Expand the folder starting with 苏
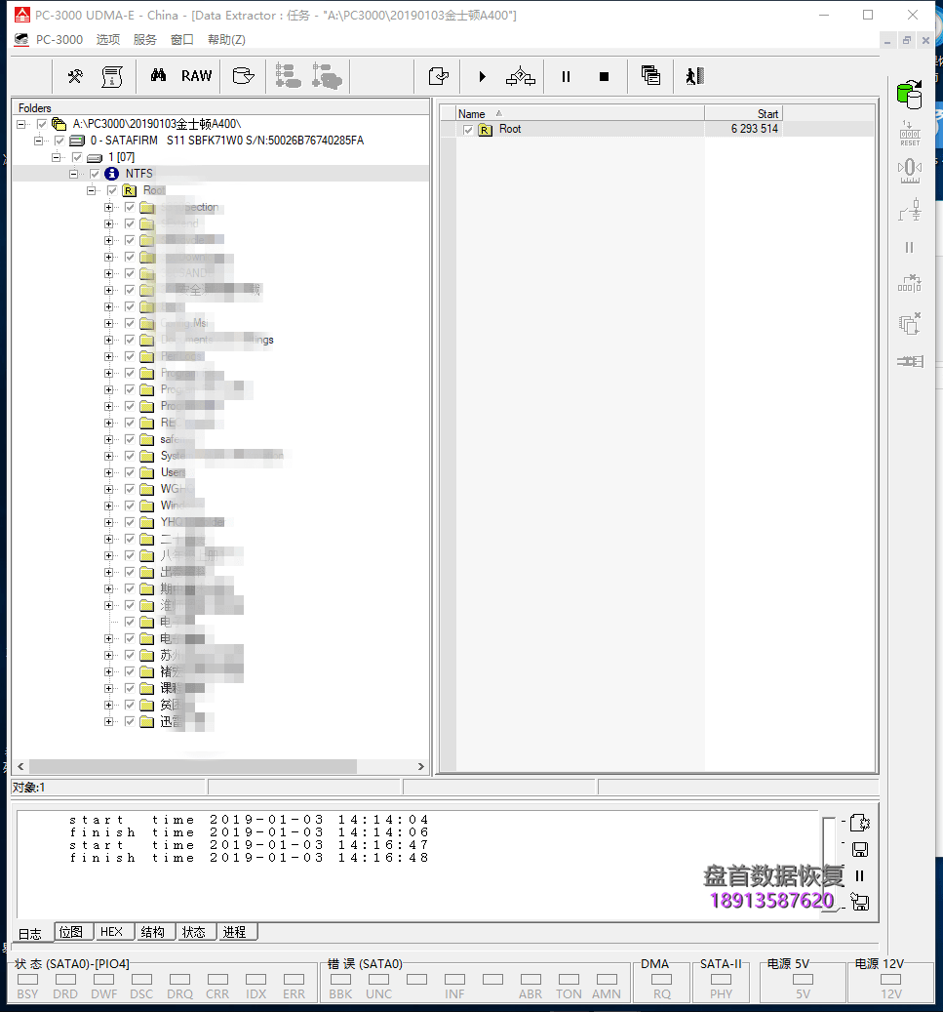This screenshot has height=1012, width=943. pos(108,655)
